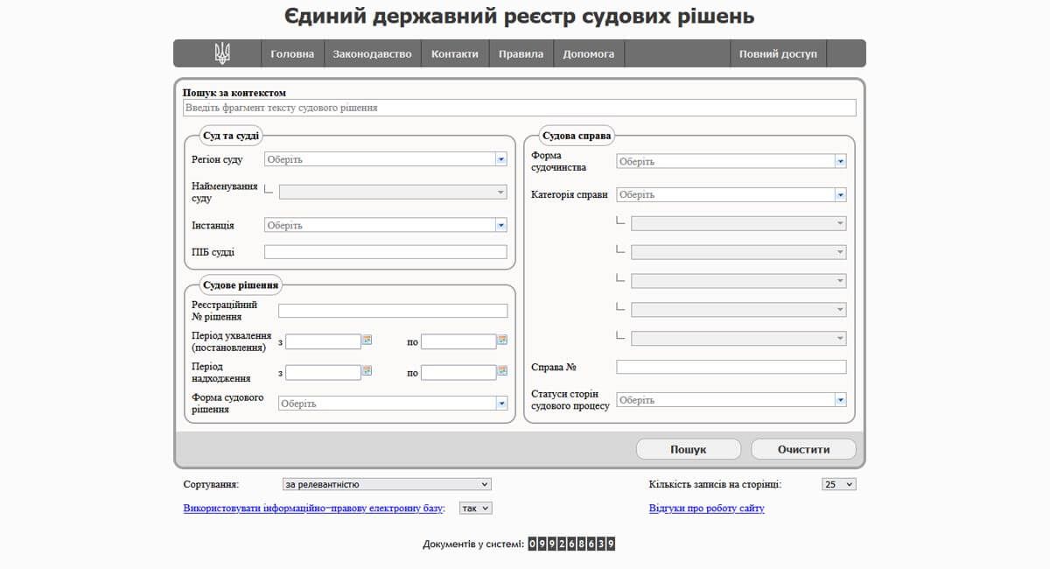1050x569 pixels.
Task: Go to the Законодавство menu item
Action: [372, 53]
